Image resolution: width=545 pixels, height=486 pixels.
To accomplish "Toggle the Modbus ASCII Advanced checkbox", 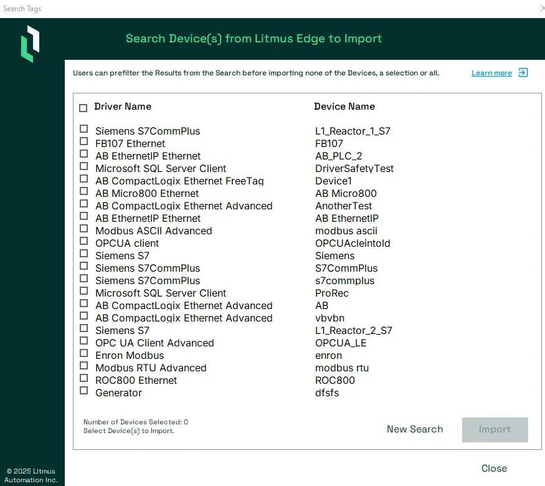I will click(83, 229).
